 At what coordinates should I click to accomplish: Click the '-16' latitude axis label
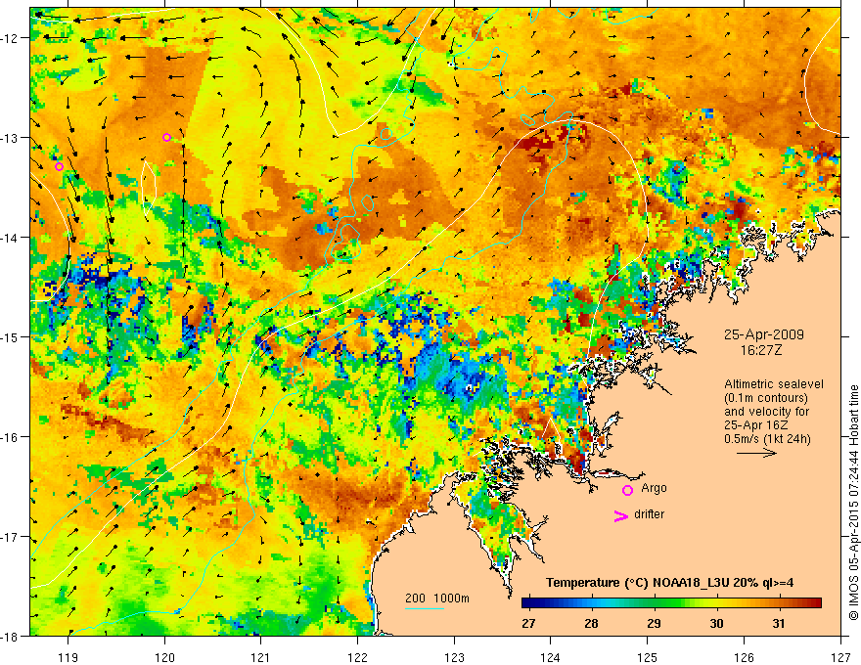click(11, 437)
